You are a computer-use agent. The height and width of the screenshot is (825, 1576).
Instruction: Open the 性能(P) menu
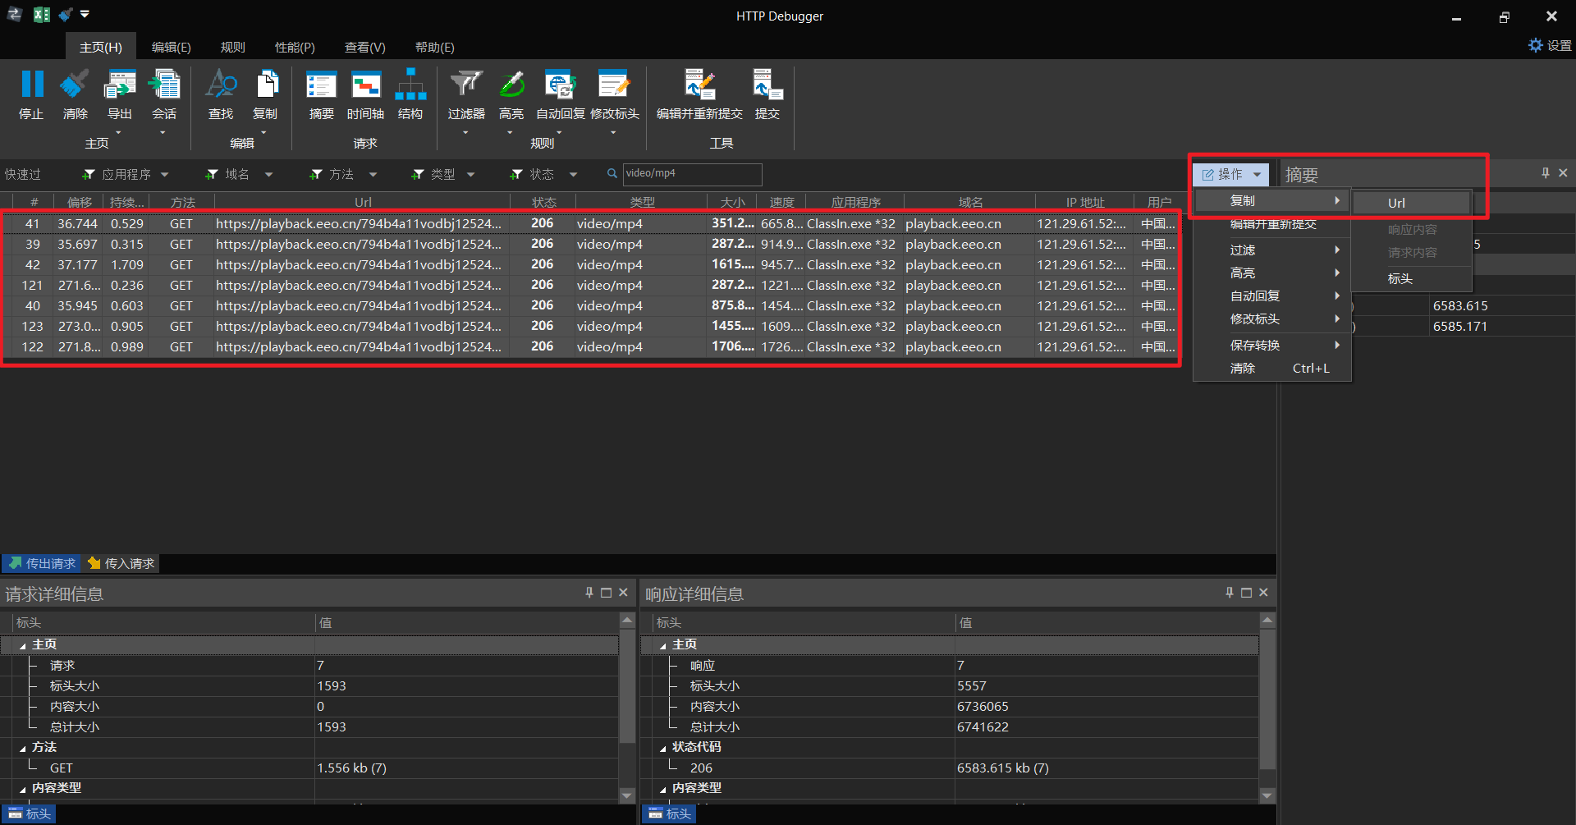(294, 48)
